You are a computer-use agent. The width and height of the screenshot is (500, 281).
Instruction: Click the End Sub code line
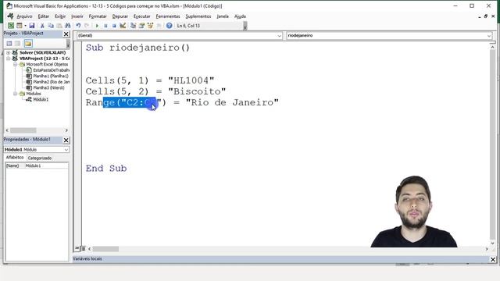point(106,169)
